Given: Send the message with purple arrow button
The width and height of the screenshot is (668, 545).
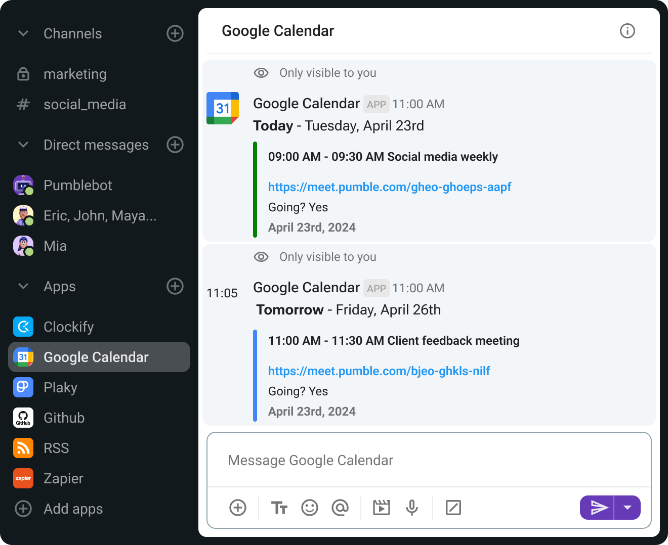Looking at the screenshot, I should (597, 507).
